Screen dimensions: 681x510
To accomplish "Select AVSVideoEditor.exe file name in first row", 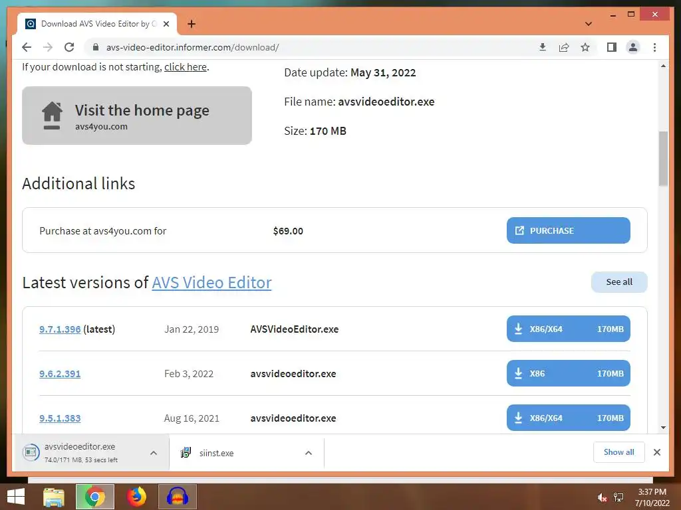I will pyautogui.click(x=295, y=329).
